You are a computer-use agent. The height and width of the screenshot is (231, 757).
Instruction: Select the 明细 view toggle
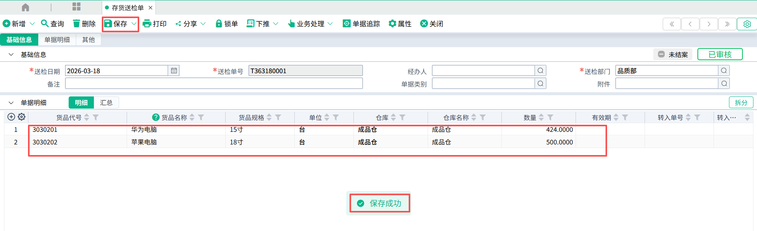pyautogui.click(x=81, y=103)
